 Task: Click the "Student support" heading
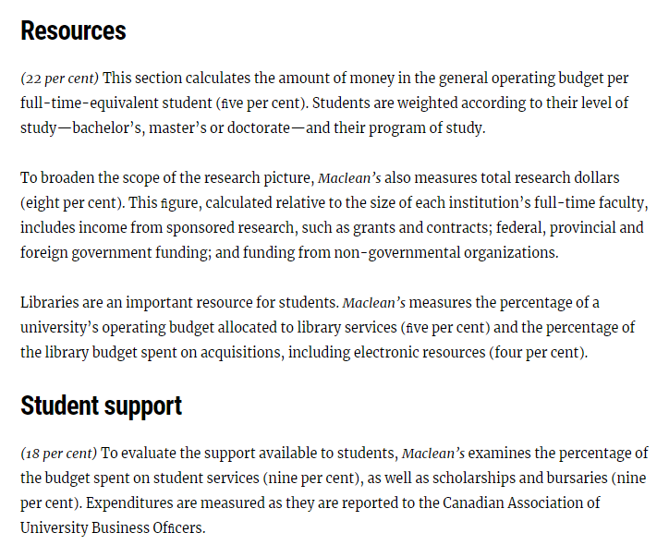[101, 406]
